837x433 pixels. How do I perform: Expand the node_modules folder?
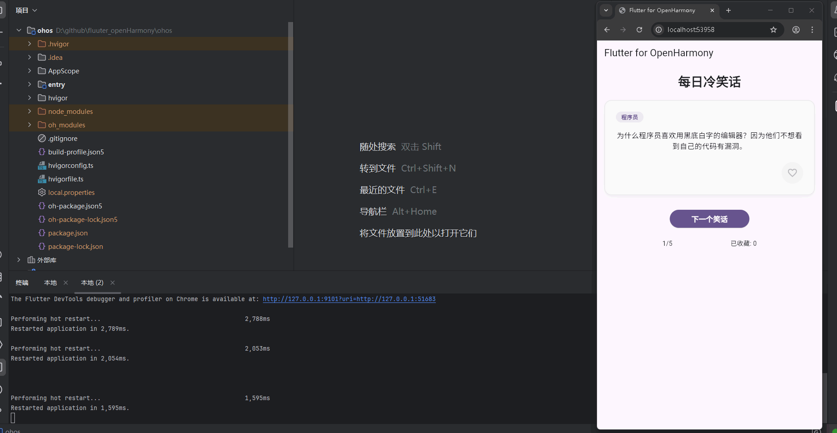point(30,111)
